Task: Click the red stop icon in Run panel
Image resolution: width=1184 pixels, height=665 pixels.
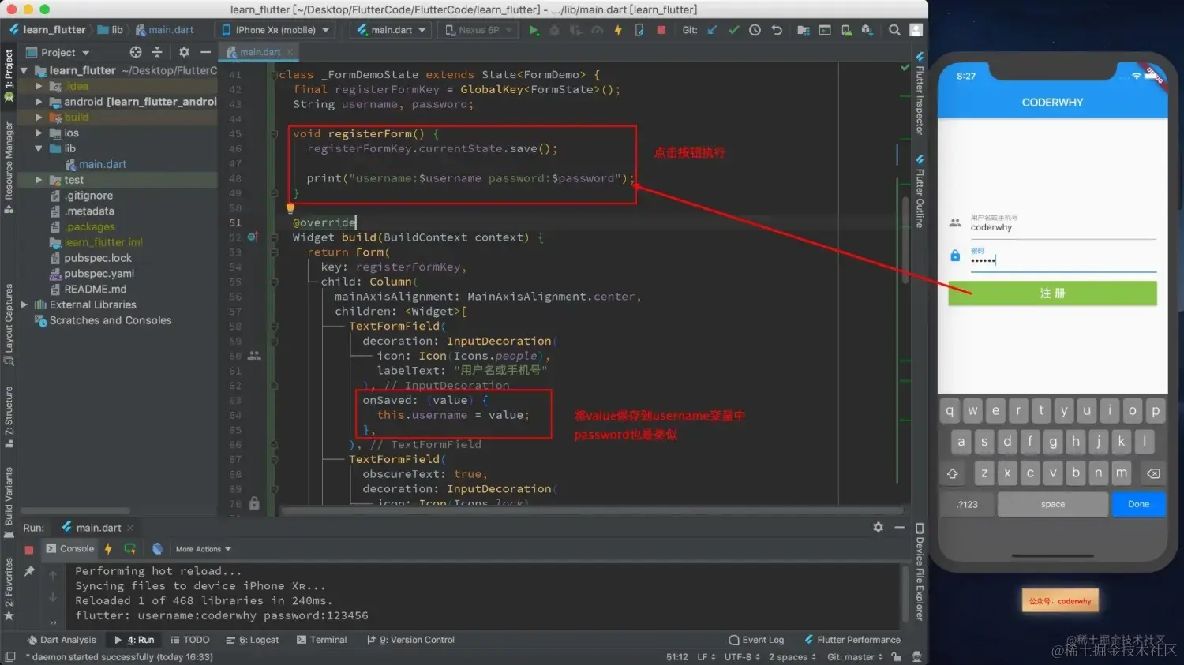Action: (x=29, y=550)
